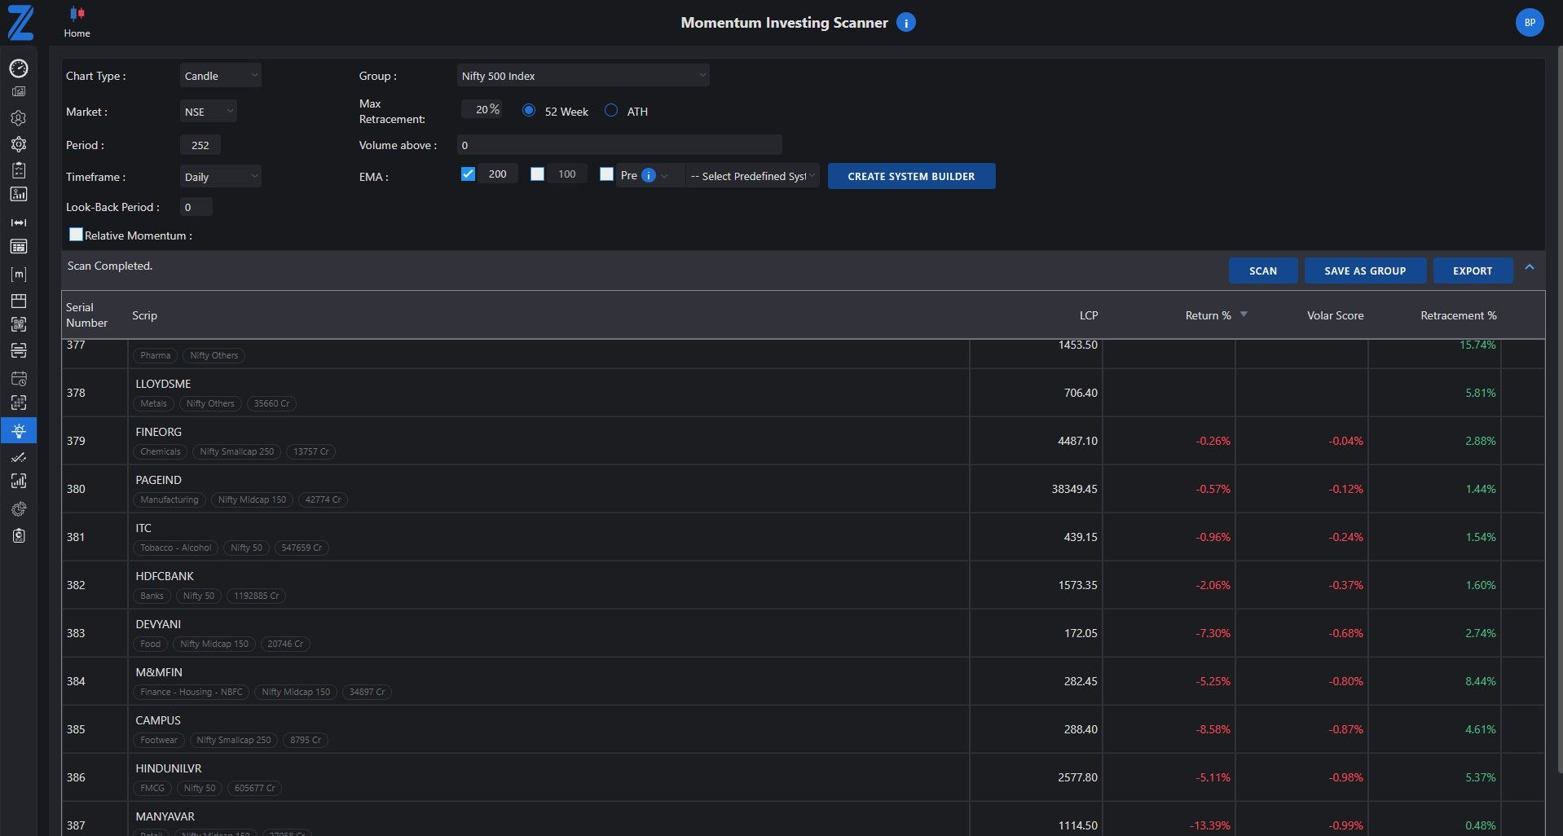Click the calendar clock sidebar icon
The height and width of the screenshot is (836, 1563).
click(19, 379)
